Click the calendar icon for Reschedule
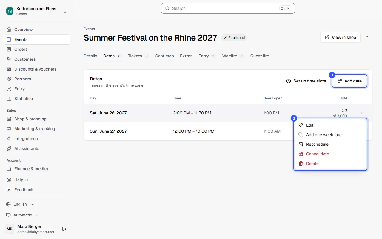 [x=301, y=144]
